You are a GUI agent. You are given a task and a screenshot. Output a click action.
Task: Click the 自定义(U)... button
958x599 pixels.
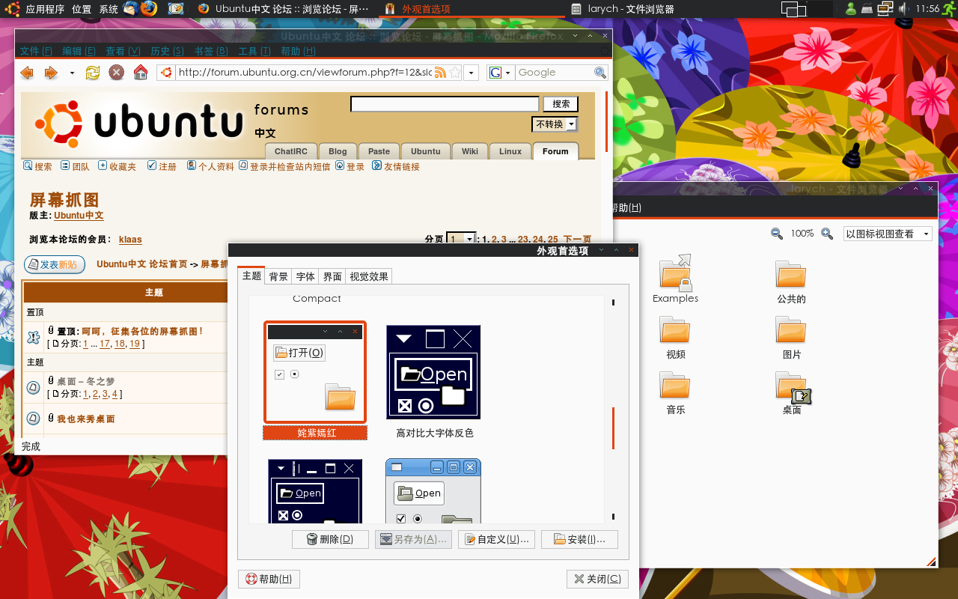(x=497, y=539)
